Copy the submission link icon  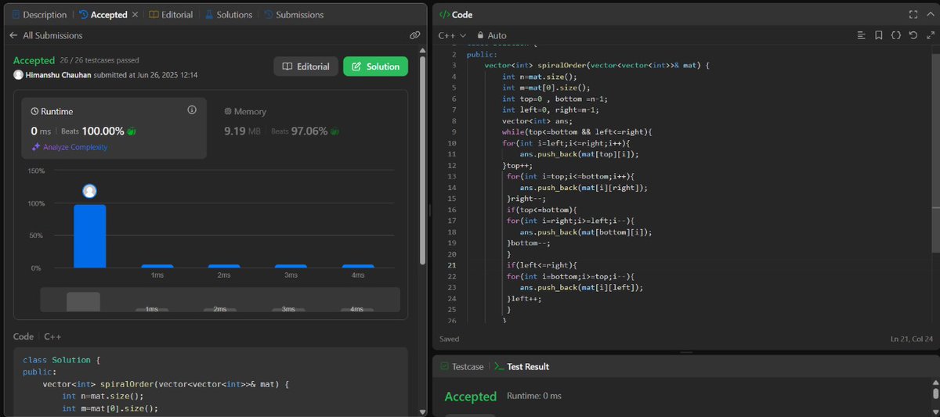(x=414, y=35)
